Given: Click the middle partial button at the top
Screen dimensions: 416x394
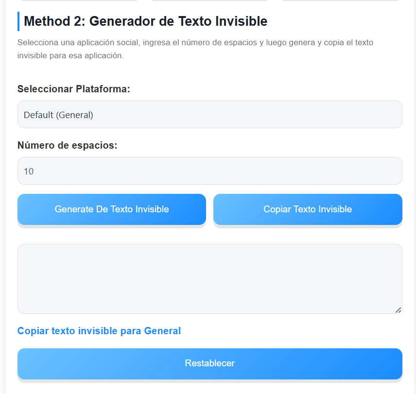Looking at the screenshot, I should pyautogui.click(x=209, y=2).
